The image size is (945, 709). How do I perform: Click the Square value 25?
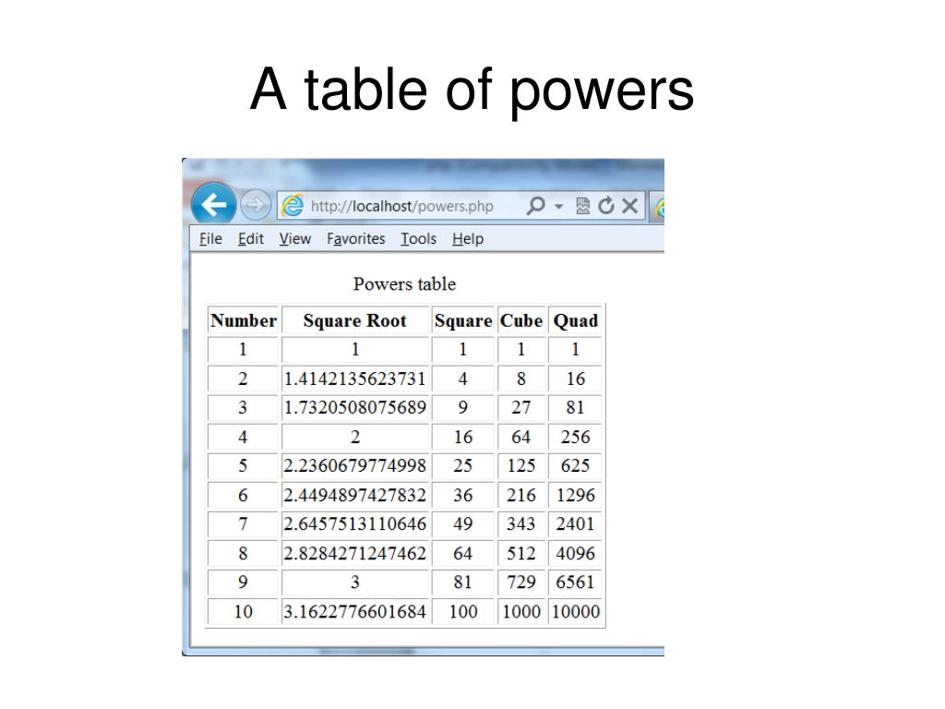(x=463, y=465)
